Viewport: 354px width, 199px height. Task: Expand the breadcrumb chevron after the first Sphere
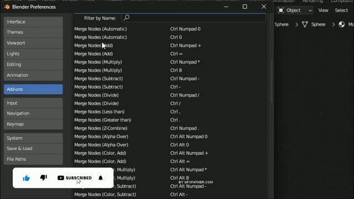pyautogui.click(x=296, y=24)
